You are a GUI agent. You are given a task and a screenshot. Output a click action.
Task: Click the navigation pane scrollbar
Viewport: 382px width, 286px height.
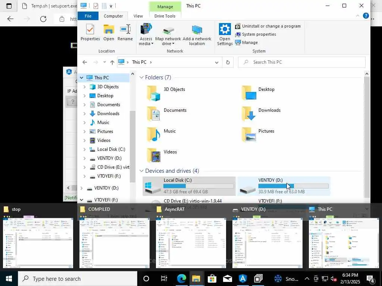132,146
